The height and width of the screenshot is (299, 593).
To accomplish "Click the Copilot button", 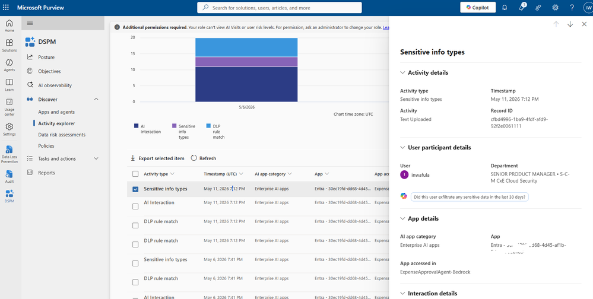I will [478, 7].
